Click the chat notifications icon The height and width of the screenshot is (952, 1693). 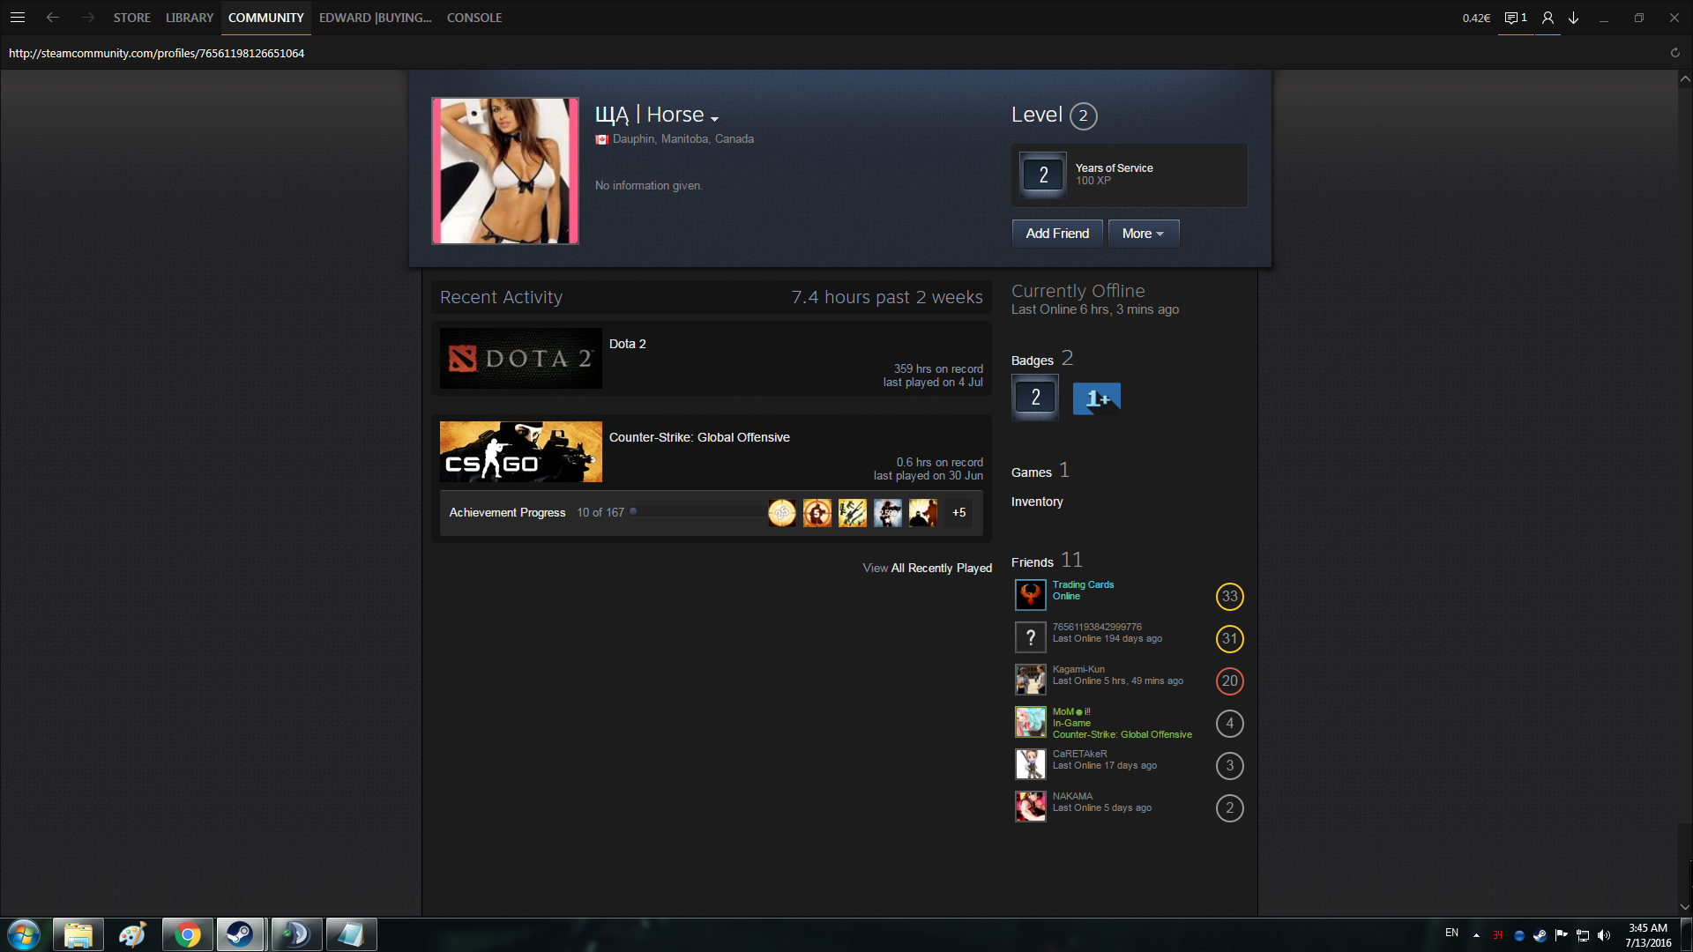(x=1515, y=18)
